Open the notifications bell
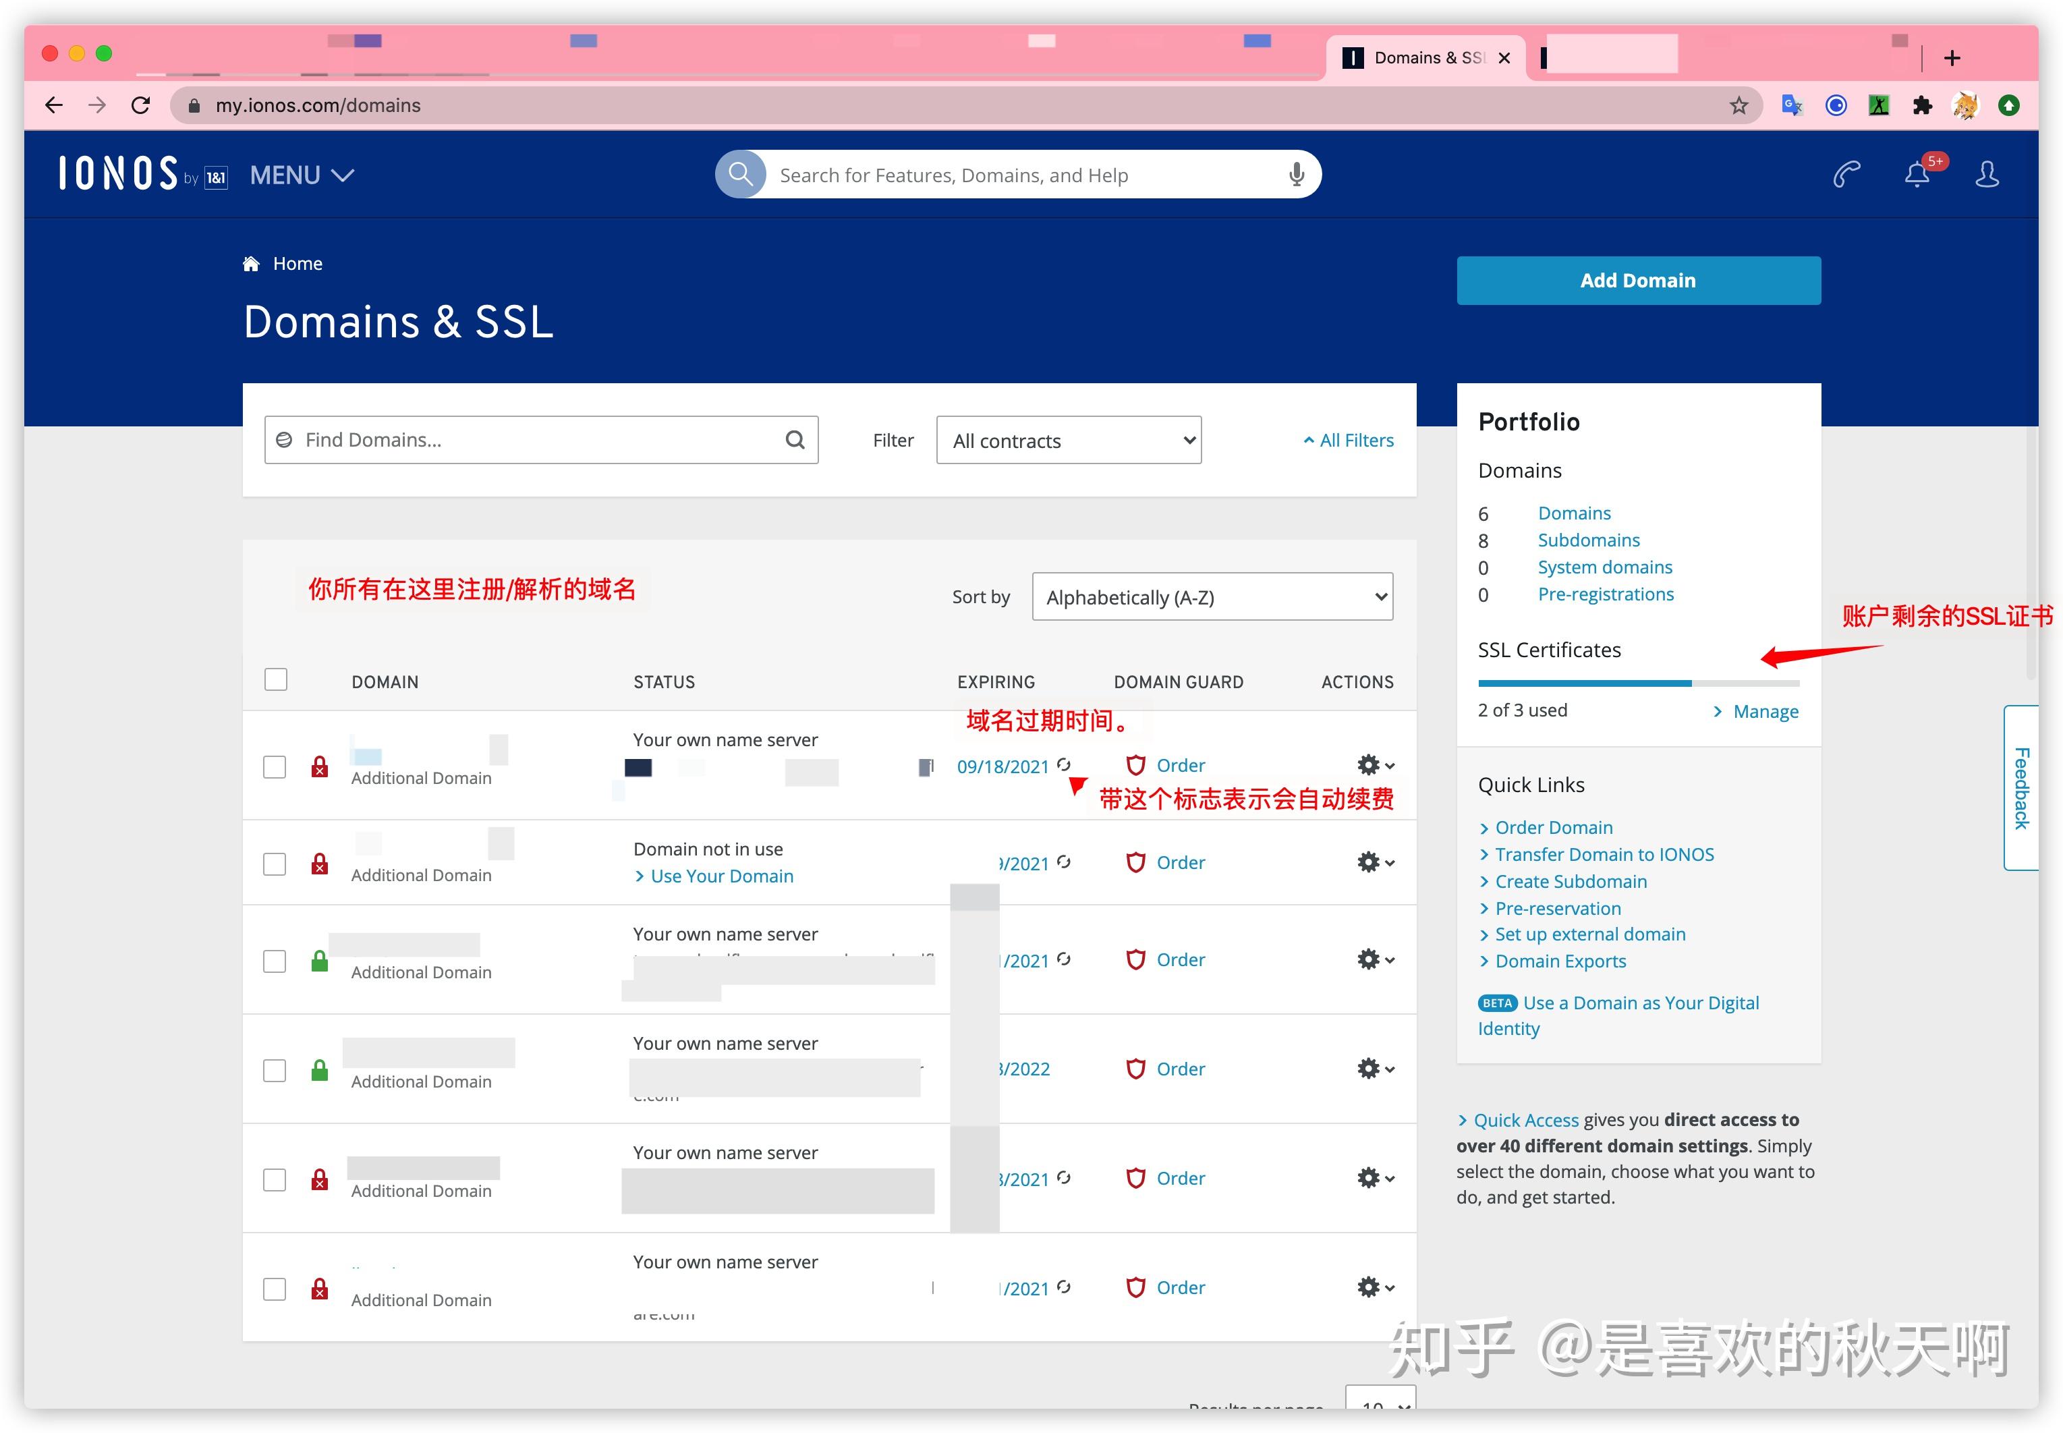 1917,174
